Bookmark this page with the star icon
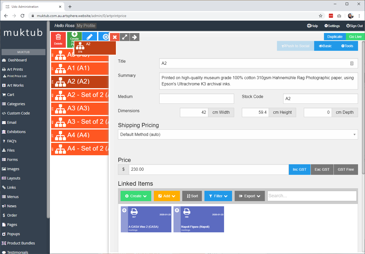Screen dimensions: 365x254 click(321, 16)
